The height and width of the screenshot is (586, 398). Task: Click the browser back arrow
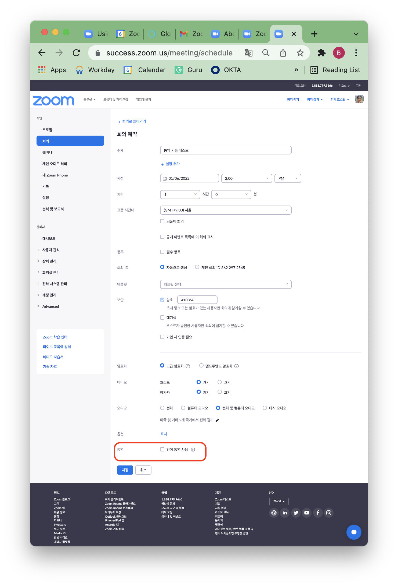42,53
